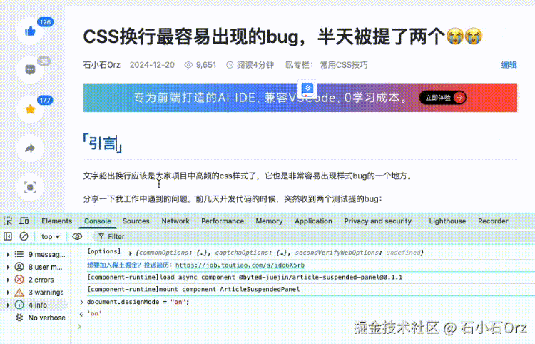Click the thumbs-up like icon

point(30,31)
